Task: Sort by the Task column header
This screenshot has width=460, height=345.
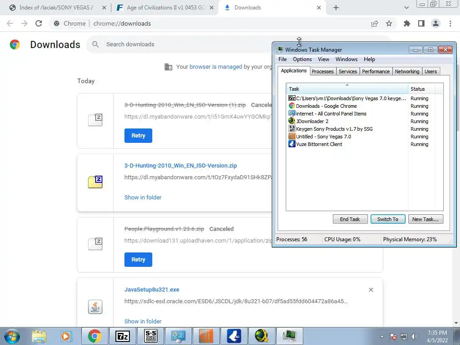Action: 347,89
